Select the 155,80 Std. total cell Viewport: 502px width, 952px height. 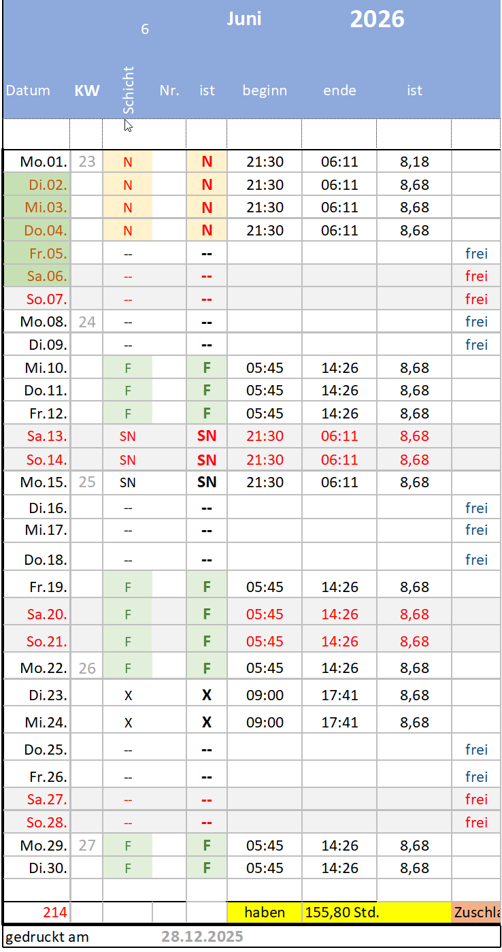coord(339,913)
